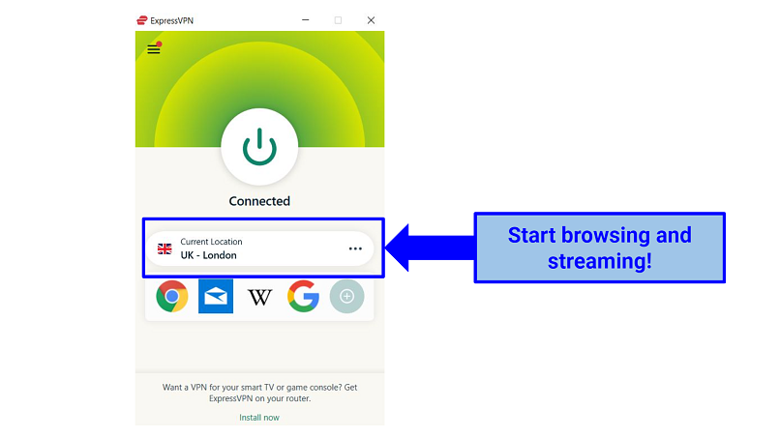Screen dimensions: 780x438
Task: Click the red notification dot on menu
Action: (x=159, y=44)
